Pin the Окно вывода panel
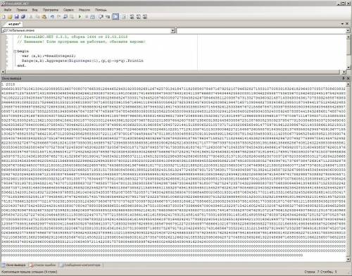Viewport: 352px width, 276px height. (344, 78)
